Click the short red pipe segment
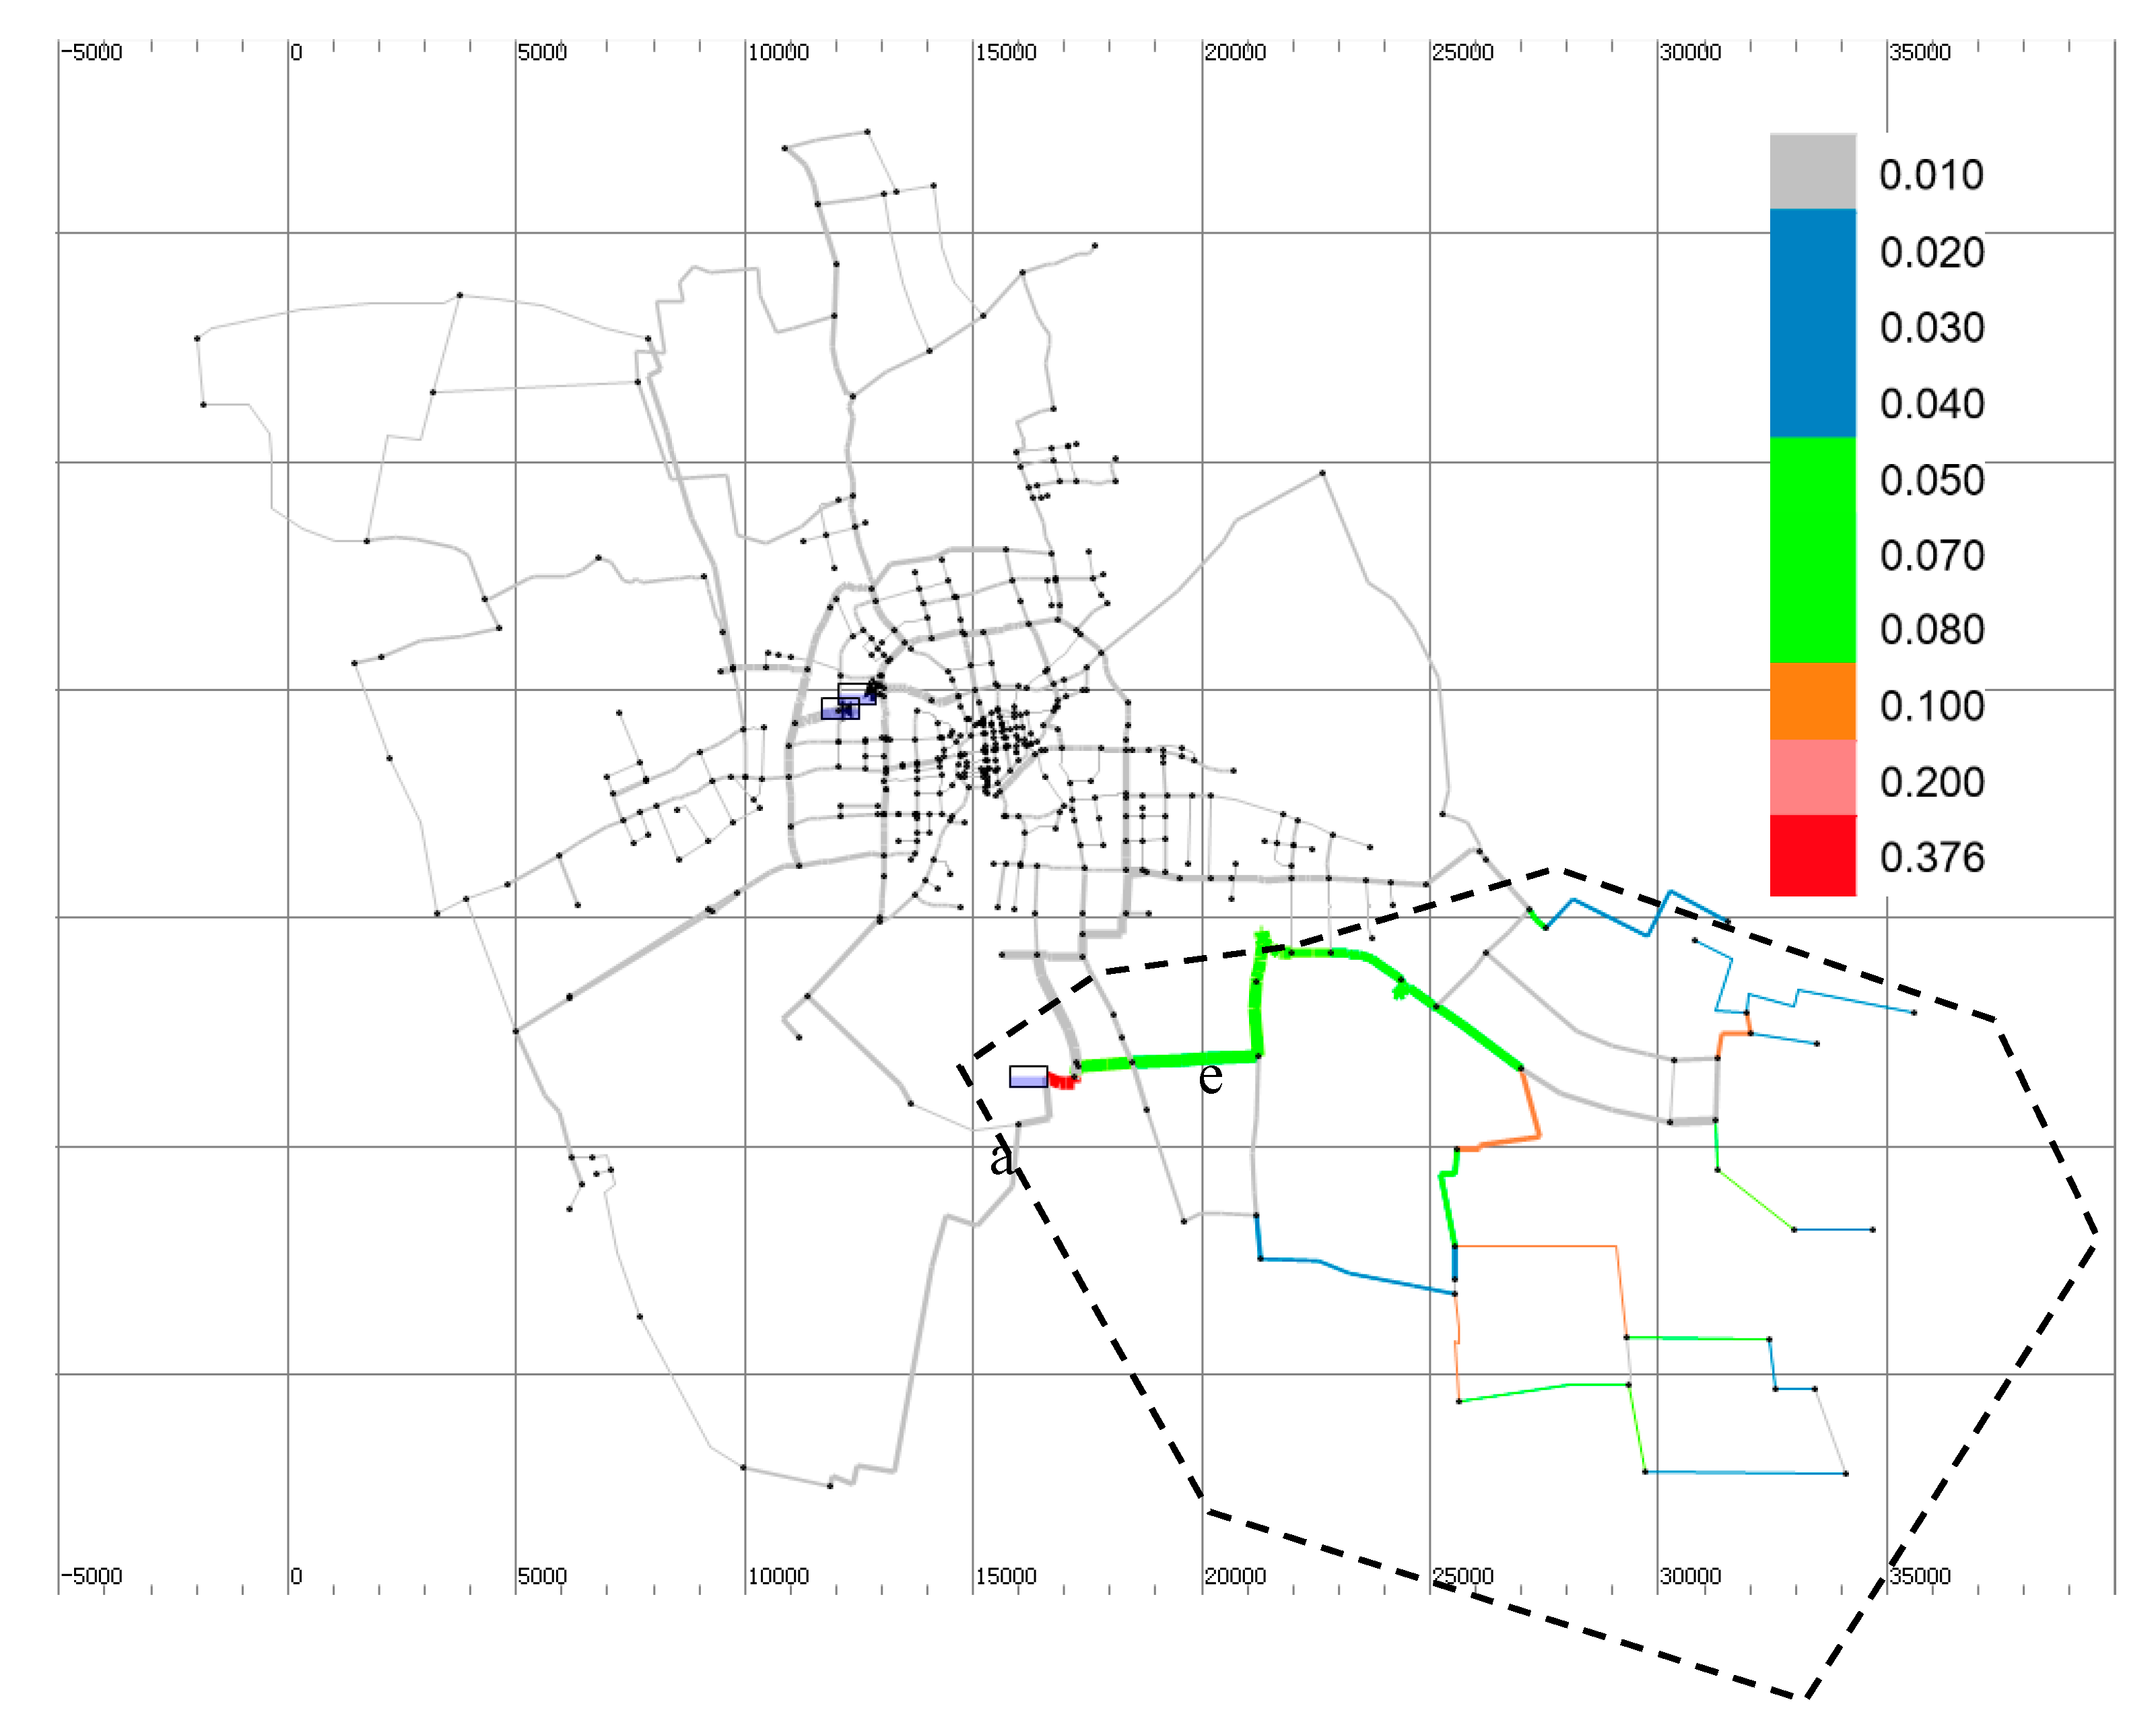 point(1061,1082)
